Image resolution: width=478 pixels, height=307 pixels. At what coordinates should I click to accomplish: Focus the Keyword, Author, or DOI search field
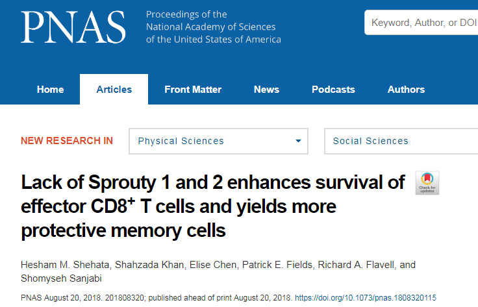tap(421, 23)
